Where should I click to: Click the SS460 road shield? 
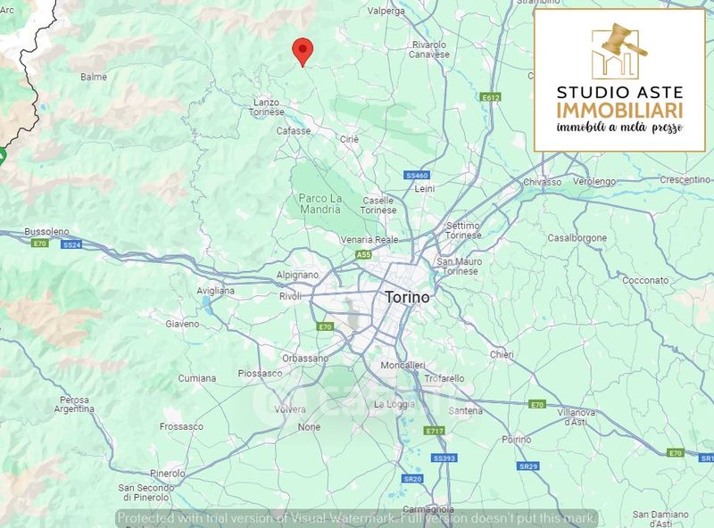click(x=417, y=175)
